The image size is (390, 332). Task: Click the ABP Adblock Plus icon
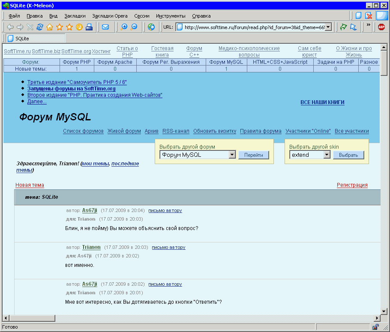coord(381,27)
